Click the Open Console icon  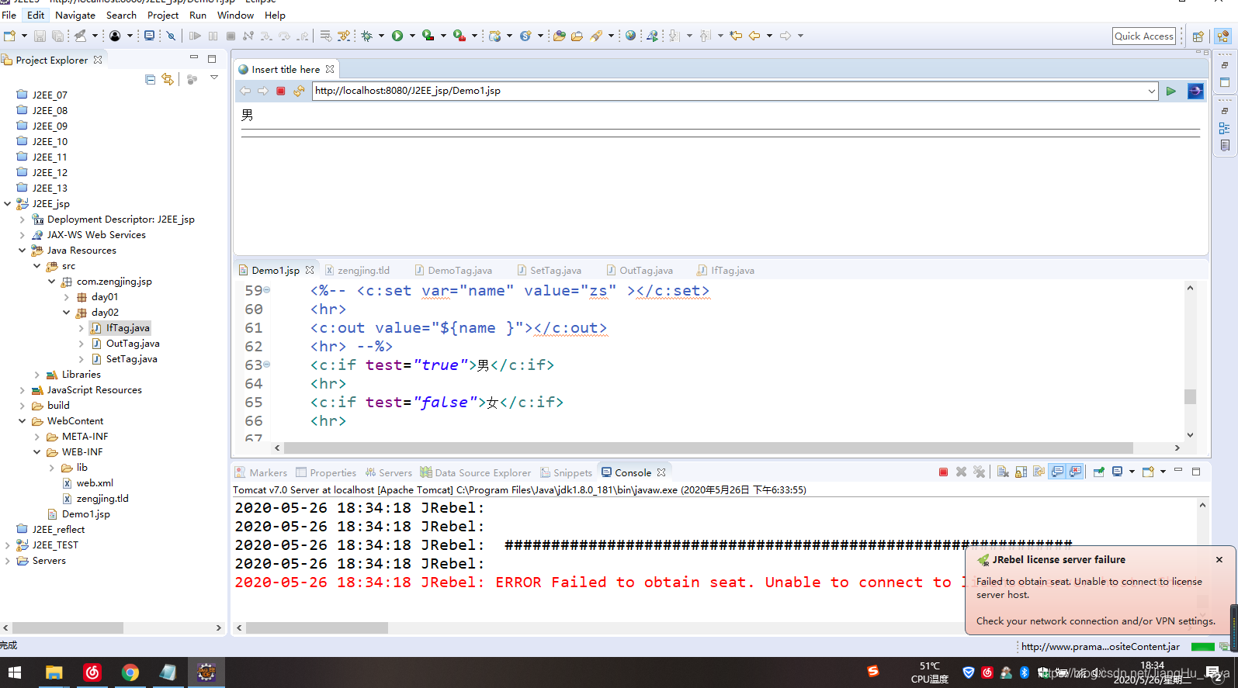click(1148, 472)
